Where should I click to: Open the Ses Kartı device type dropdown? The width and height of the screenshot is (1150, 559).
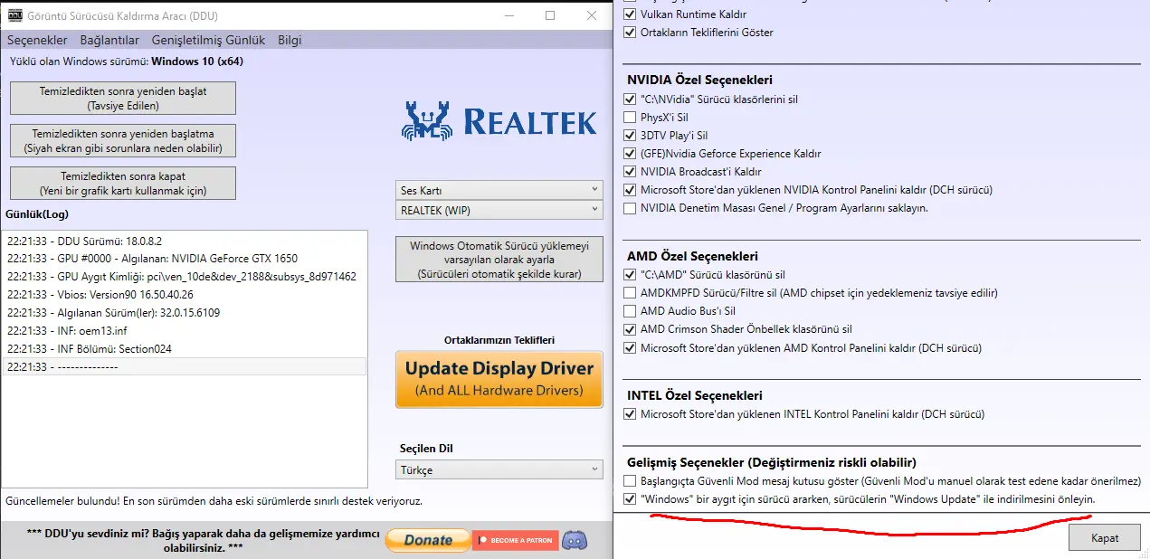(499, 190)
